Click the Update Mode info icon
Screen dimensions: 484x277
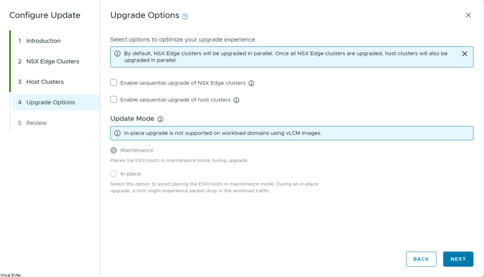point(160,119)
